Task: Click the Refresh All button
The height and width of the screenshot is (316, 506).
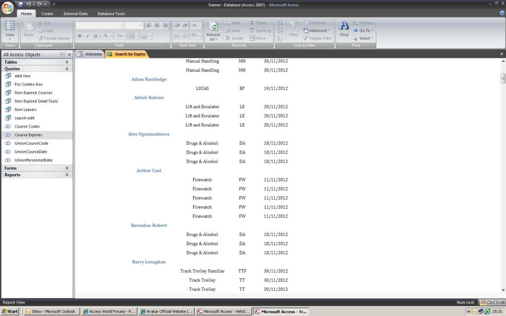Action: pyautogui.click(x=213, y=31)
